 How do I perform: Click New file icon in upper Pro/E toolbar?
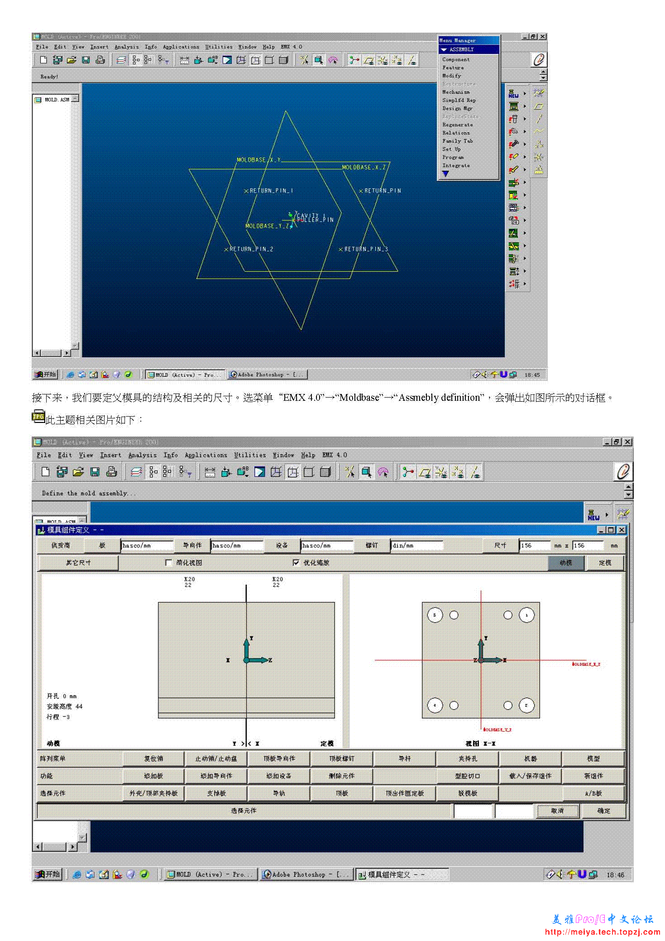43,60
